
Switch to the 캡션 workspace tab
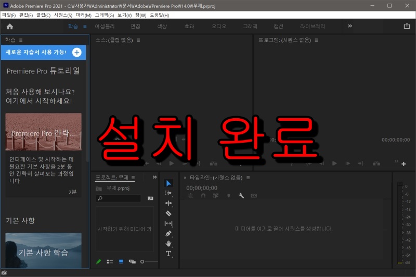(x=278, y=26)
